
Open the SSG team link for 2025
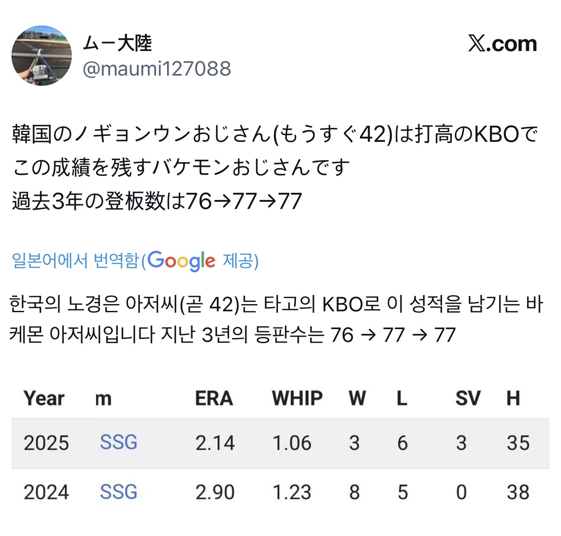(x=119, y=443)
